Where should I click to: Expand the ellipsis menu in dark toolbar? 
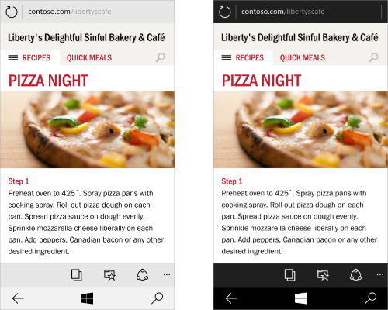pos(380,274)
